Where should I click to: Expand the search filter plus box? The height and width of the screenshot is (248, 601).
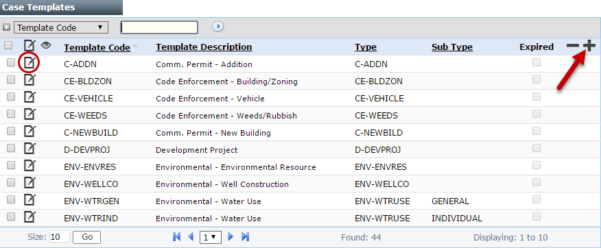(x=6, y=27)
